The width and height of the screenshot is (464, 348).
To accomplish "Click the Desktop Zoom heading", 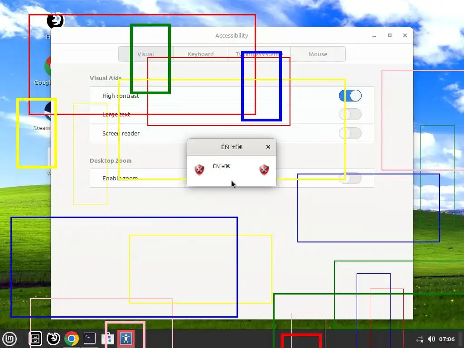I will (111, 161).
